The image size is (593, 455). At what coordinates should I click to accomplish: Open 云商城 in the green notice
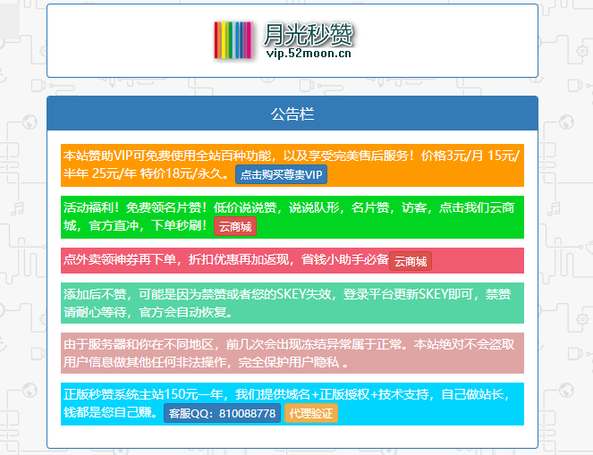click(x=235, y=227)
